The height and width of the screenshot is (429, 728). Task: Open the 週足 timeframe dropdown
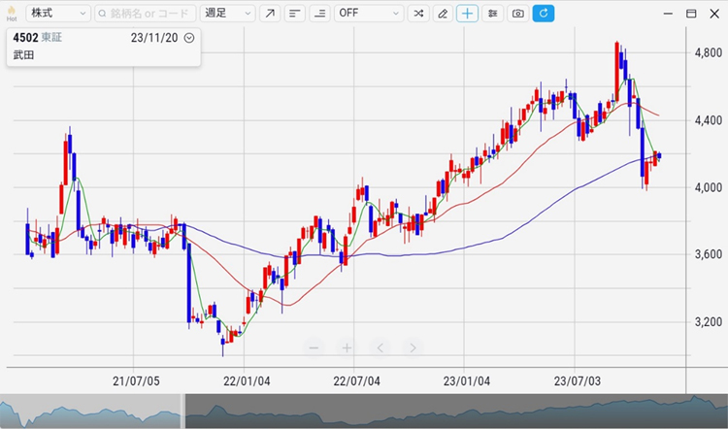tap(228, 14)
